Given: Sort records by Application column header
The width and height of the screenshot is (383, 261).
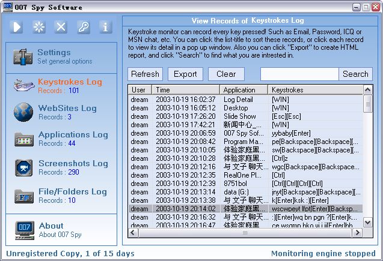Looking at the screenshot, I should coord(243,89).
